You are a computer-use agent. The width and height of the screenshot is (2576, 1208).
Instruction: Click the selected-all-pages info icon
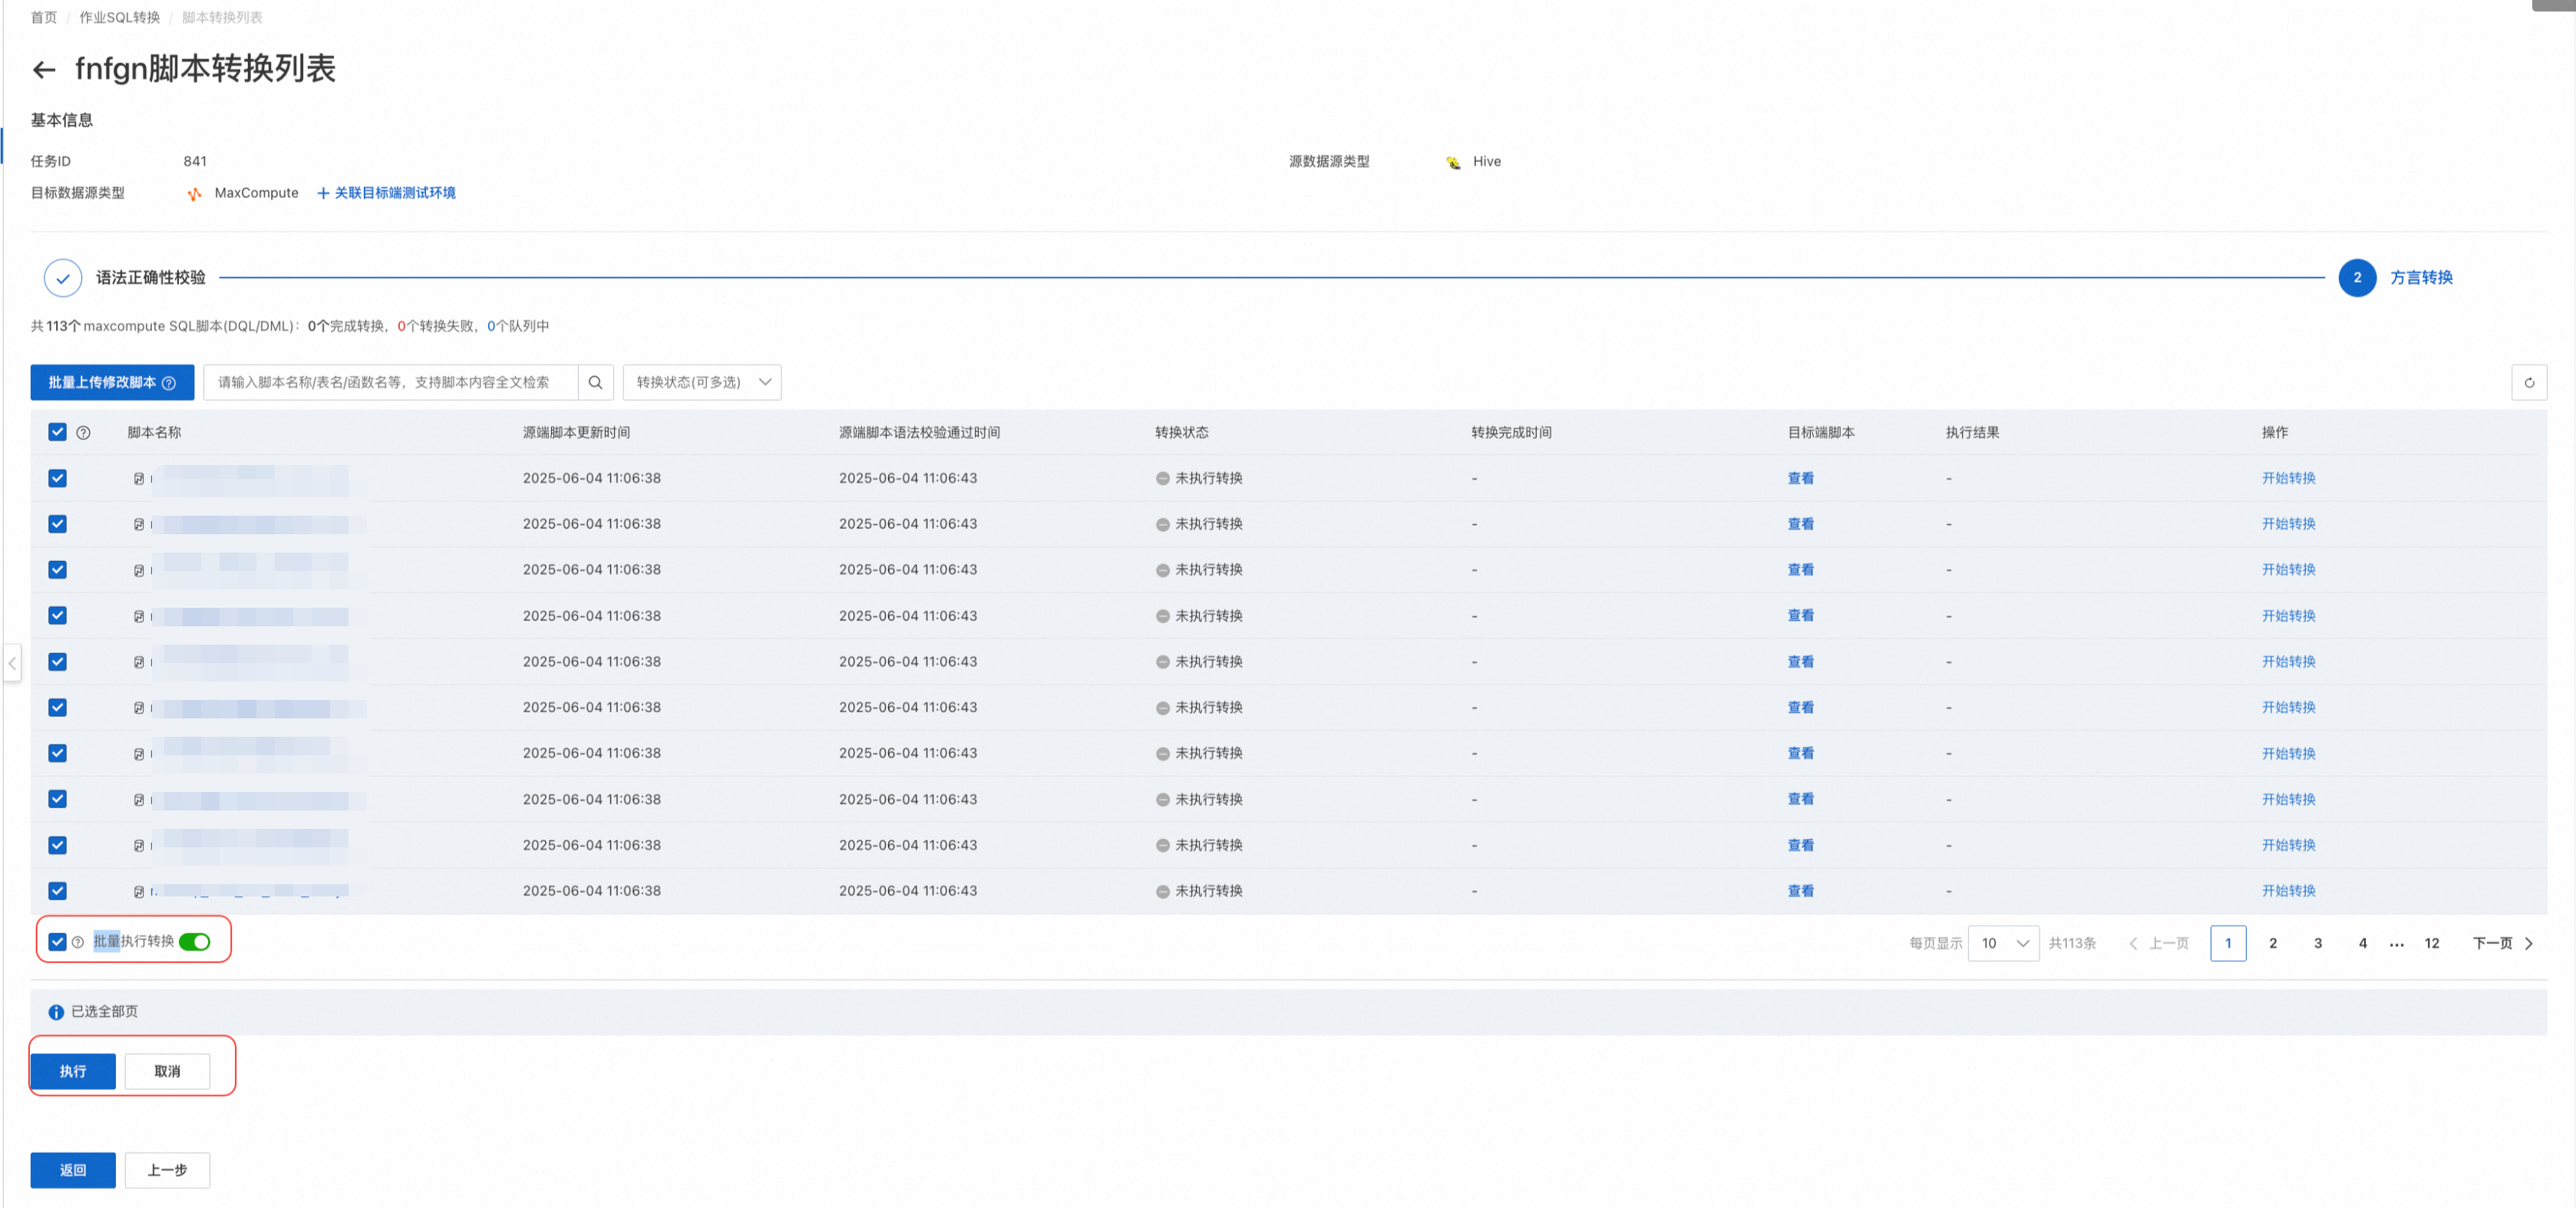56,1012
